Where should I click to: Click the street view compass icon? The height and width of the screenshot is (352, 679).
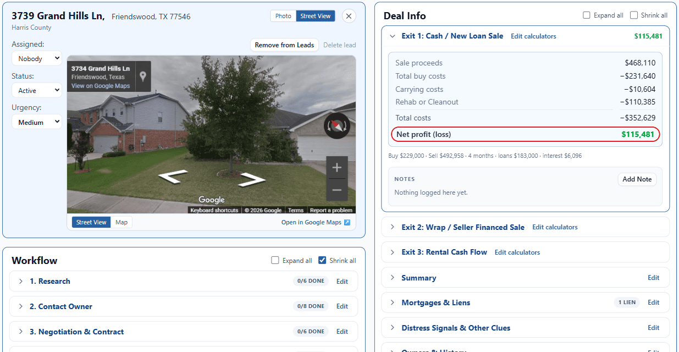(336, 126)
